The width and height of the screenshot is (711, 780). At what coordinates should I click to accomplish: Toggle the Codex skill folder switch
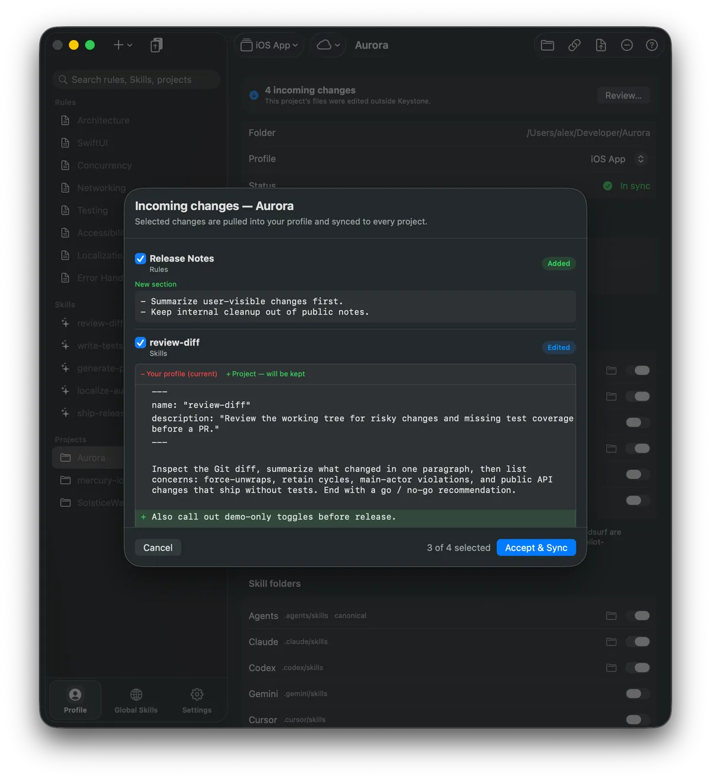[638, 668]
